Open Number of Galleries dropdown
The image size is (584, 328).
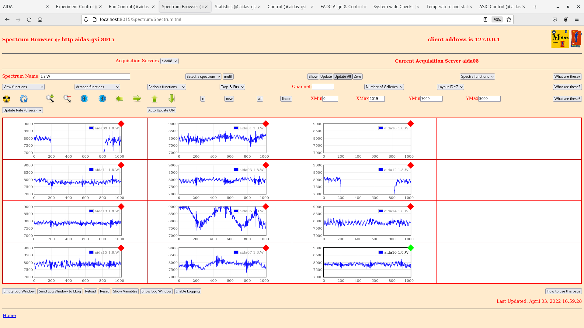384,87
